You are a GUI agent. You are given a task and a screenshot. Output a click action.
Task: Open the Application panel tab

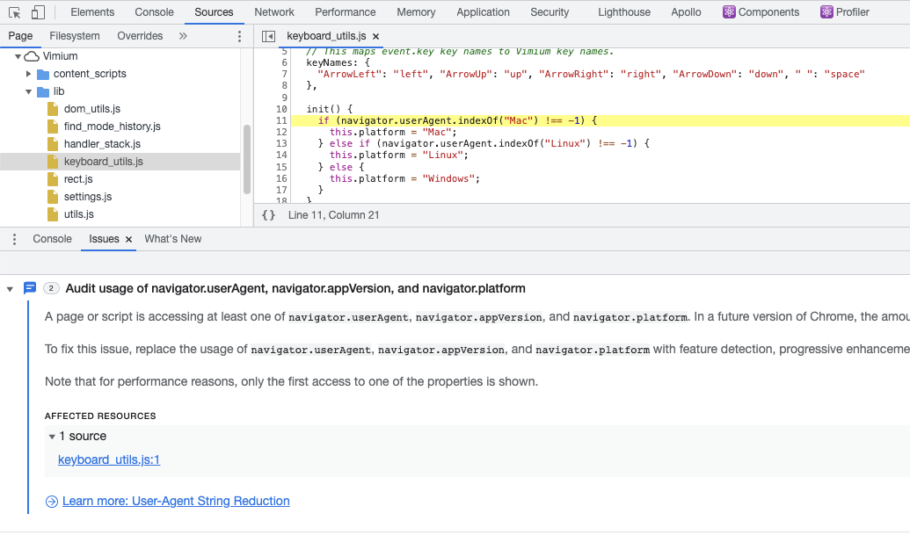coord(483,12)
